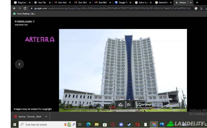Open Steam from the taskbar
Viewport: 207px width, 128px height.
point(129,125)
